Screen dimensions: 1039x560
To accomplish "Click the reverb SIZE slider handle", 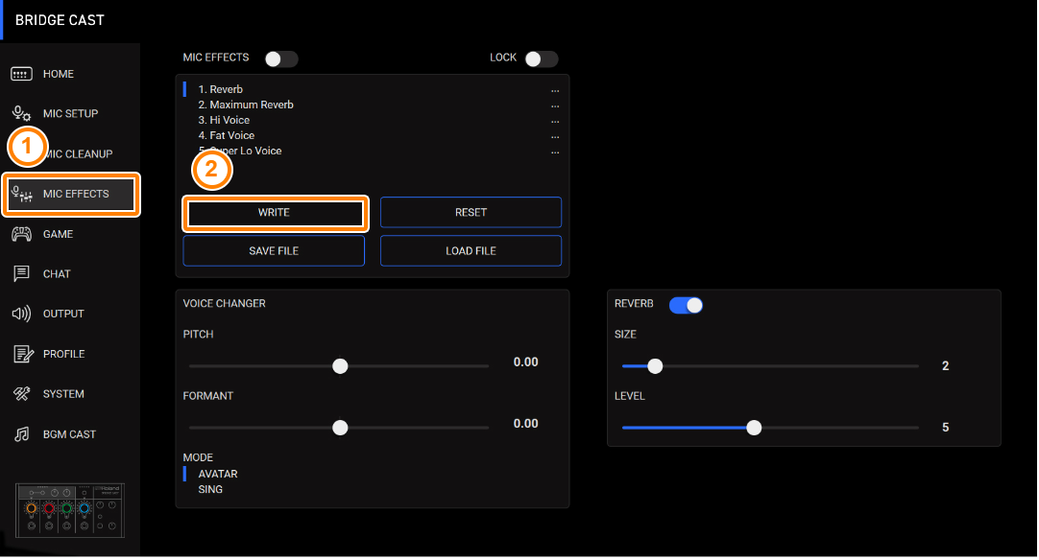I will [655, 366].
